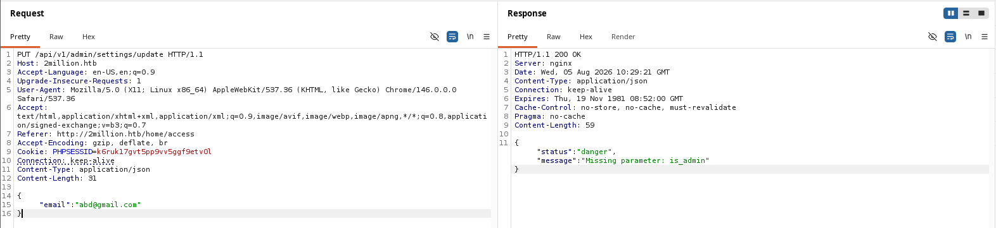This screenshot has height=228, width=996.
Task: Click the Expires response header line
Action: pos(599,99)
